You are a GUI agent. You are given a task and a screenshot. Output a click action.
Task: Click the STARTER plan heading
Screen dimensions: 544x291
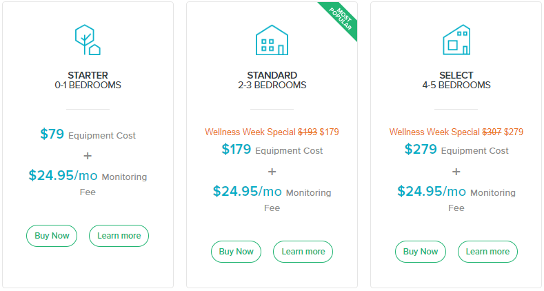tap(88, 75)
